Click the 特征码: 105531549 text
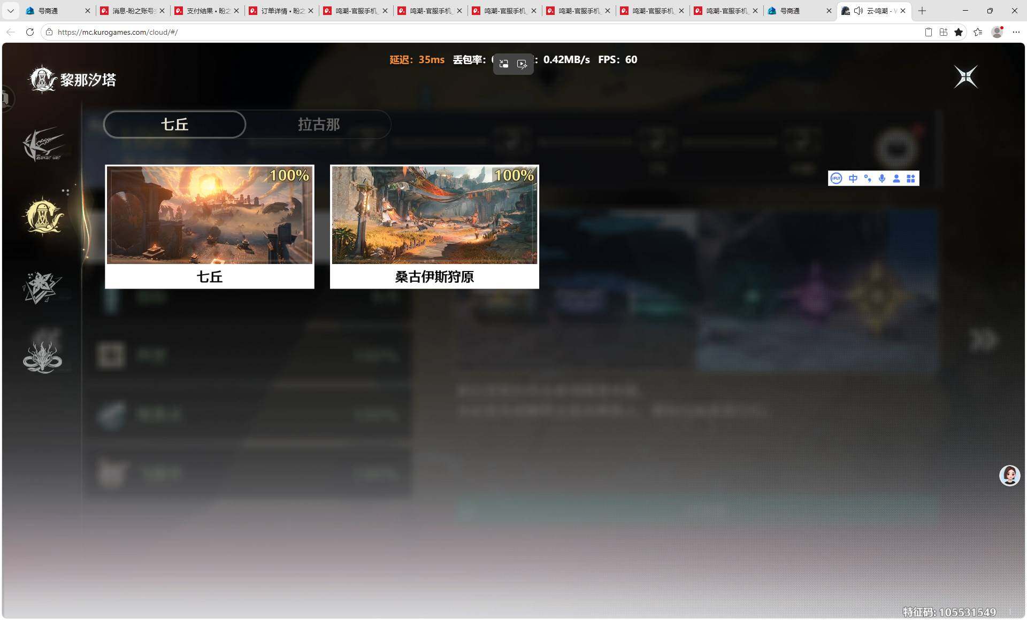This screenshot has height=620, width=1027. (x=949, y=612)
